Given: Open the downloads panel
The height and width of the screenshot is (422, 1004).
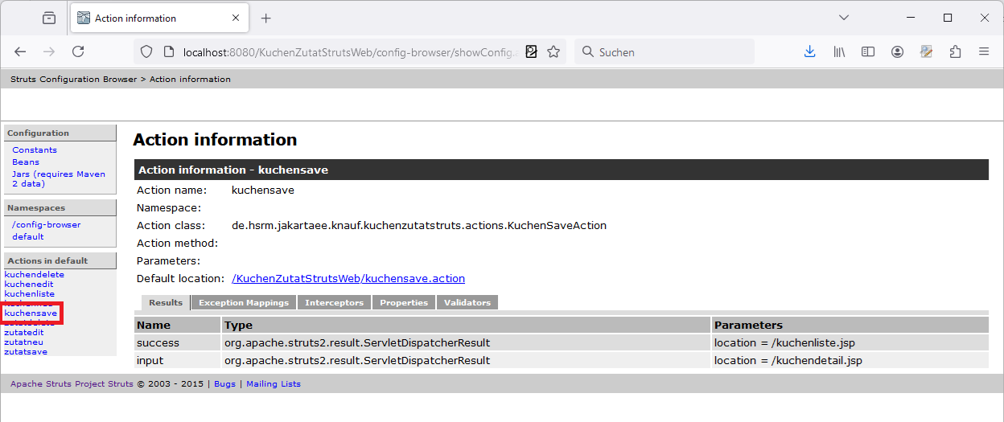Looking at the screenshot, I should click(x=810, y=51).
